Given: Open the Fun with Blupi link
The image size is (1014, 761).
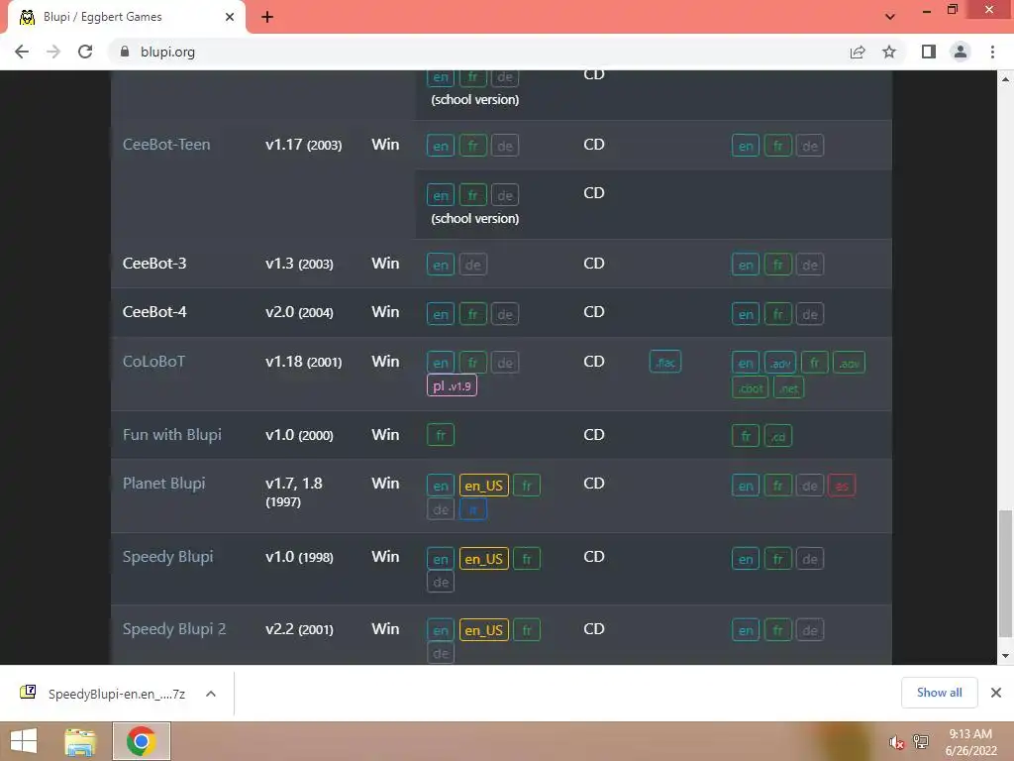Looking at the screenshot, I should click(x=172, y=434).
